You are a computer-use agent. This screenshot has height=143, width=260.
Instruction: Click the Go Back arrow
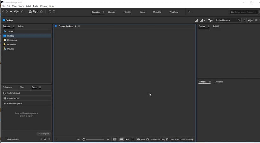3,12
